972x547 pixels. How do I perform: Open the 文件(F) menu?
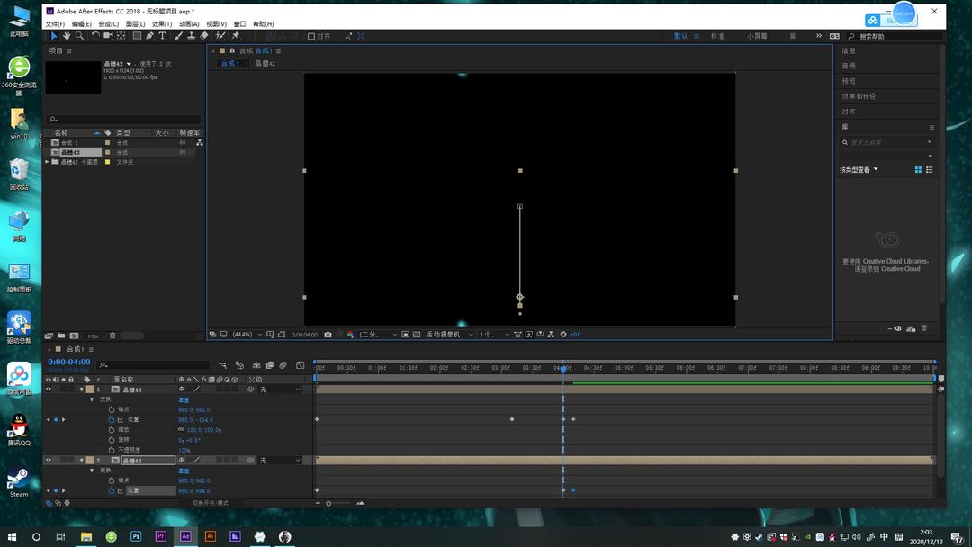tap(55, 24)
